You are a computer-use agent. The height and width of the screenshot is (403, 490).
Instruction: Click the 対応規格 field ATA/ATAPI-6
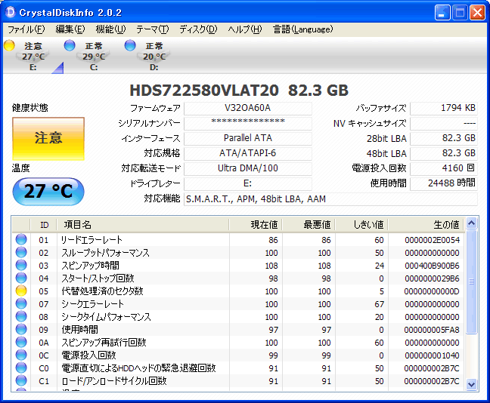pyautogui.click(x=248, y=153)
